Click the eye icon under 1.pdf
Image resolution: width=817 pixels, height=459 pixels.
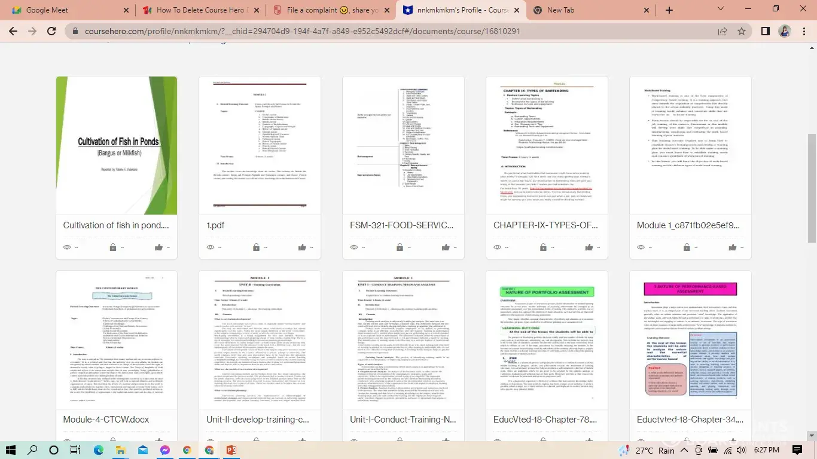point(211,247)
